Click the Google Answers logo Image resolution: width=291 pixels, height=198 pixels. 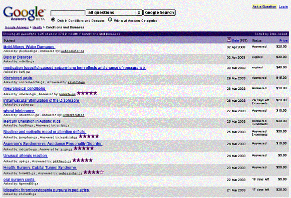25,13
